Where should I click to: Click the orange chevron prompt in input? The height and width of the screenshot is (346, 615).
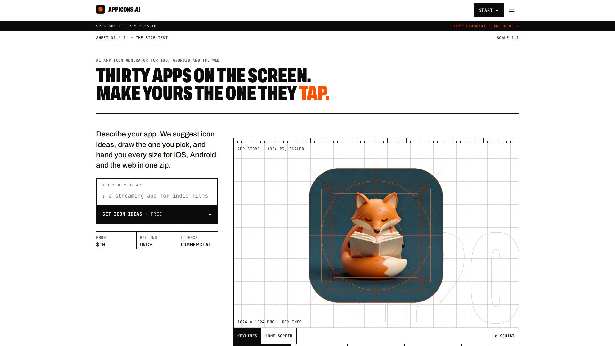pyautogui.click(x=103, y=196)
